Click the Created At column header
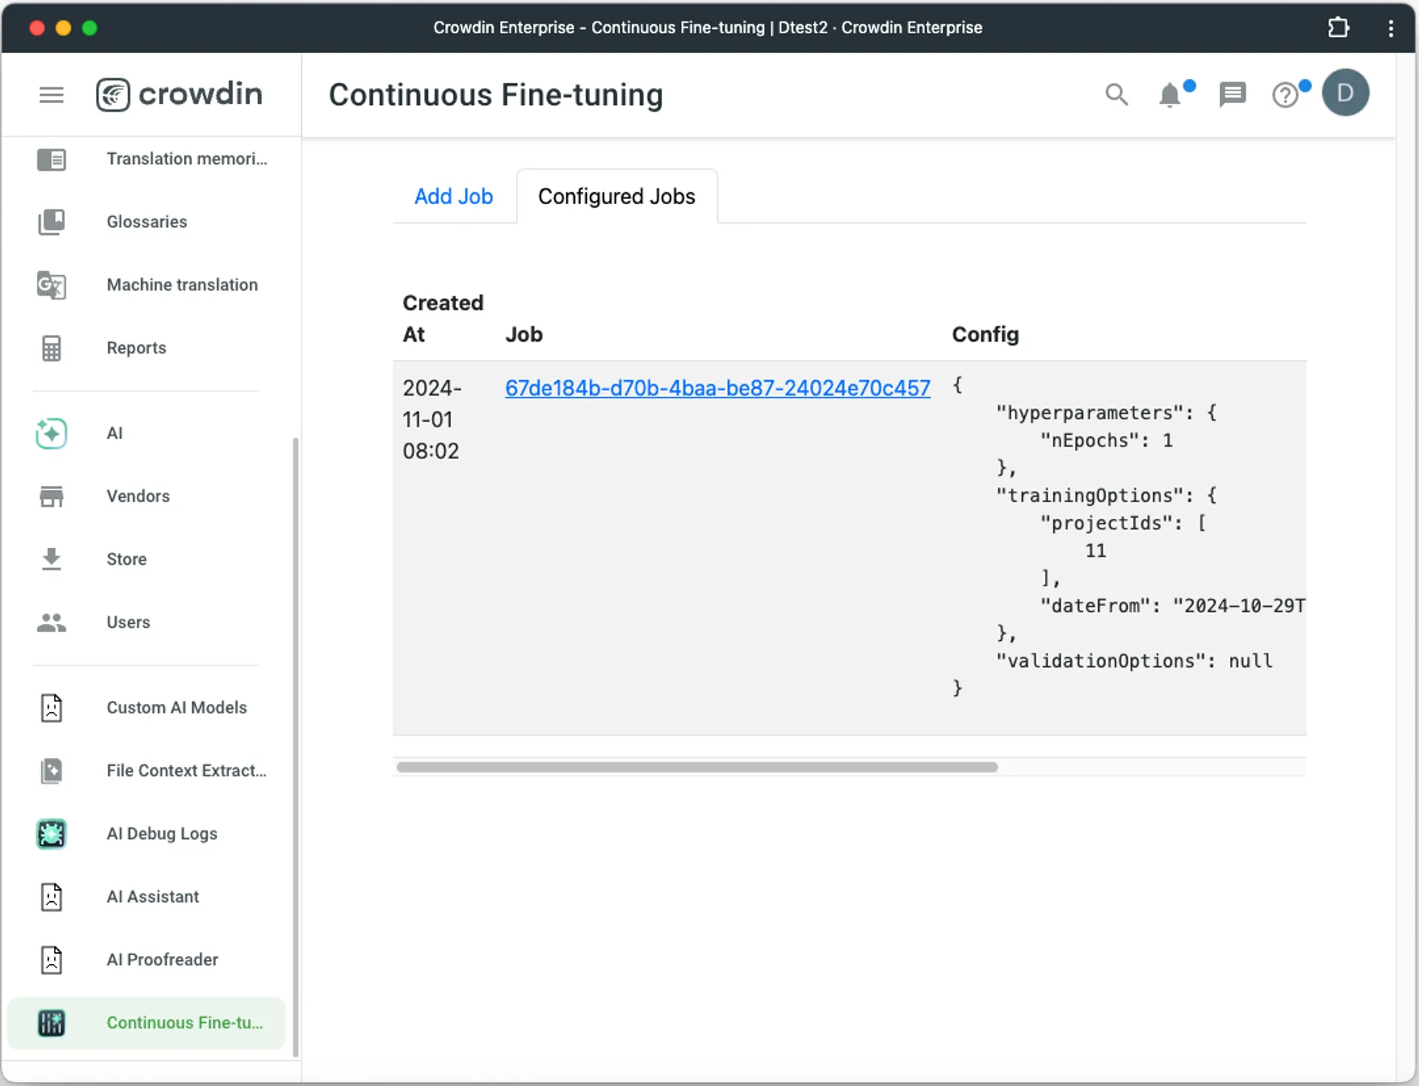This screenshot has height=1086, width=1419. point(443,319)
